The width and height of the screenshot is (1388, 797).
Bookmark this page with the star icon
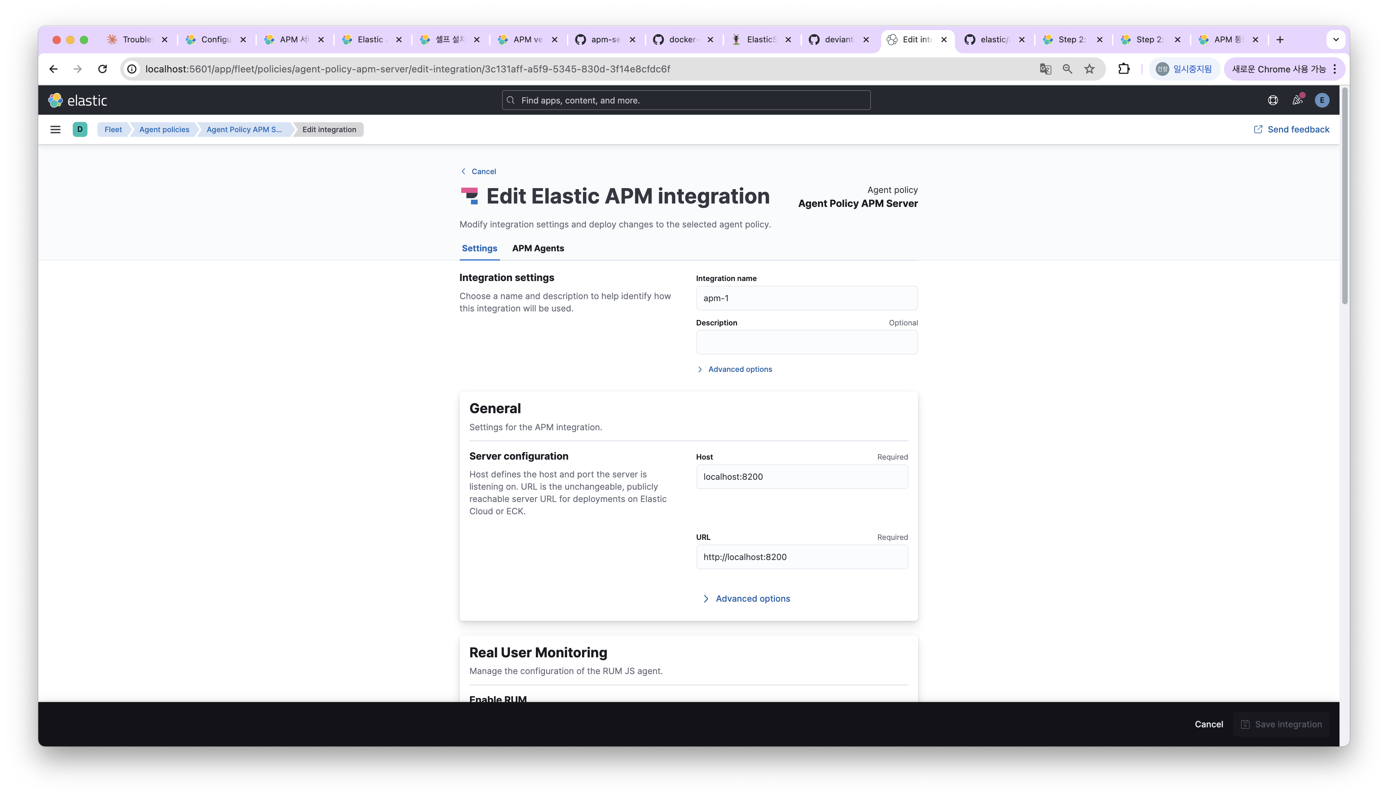pyautogui.click(x=1089, y=69)
